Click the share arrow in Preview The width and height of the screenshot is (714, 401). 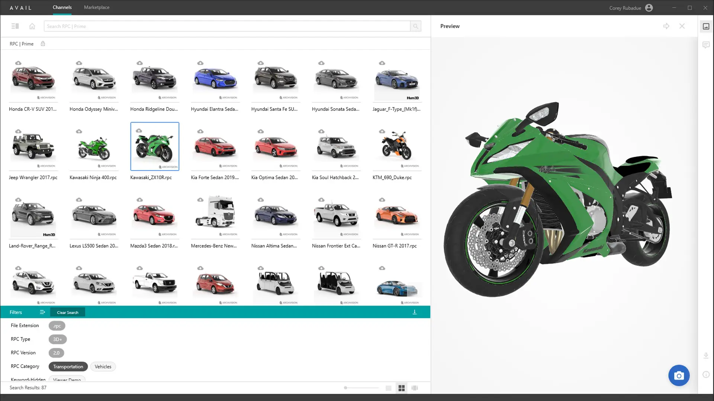click(666, 26)
